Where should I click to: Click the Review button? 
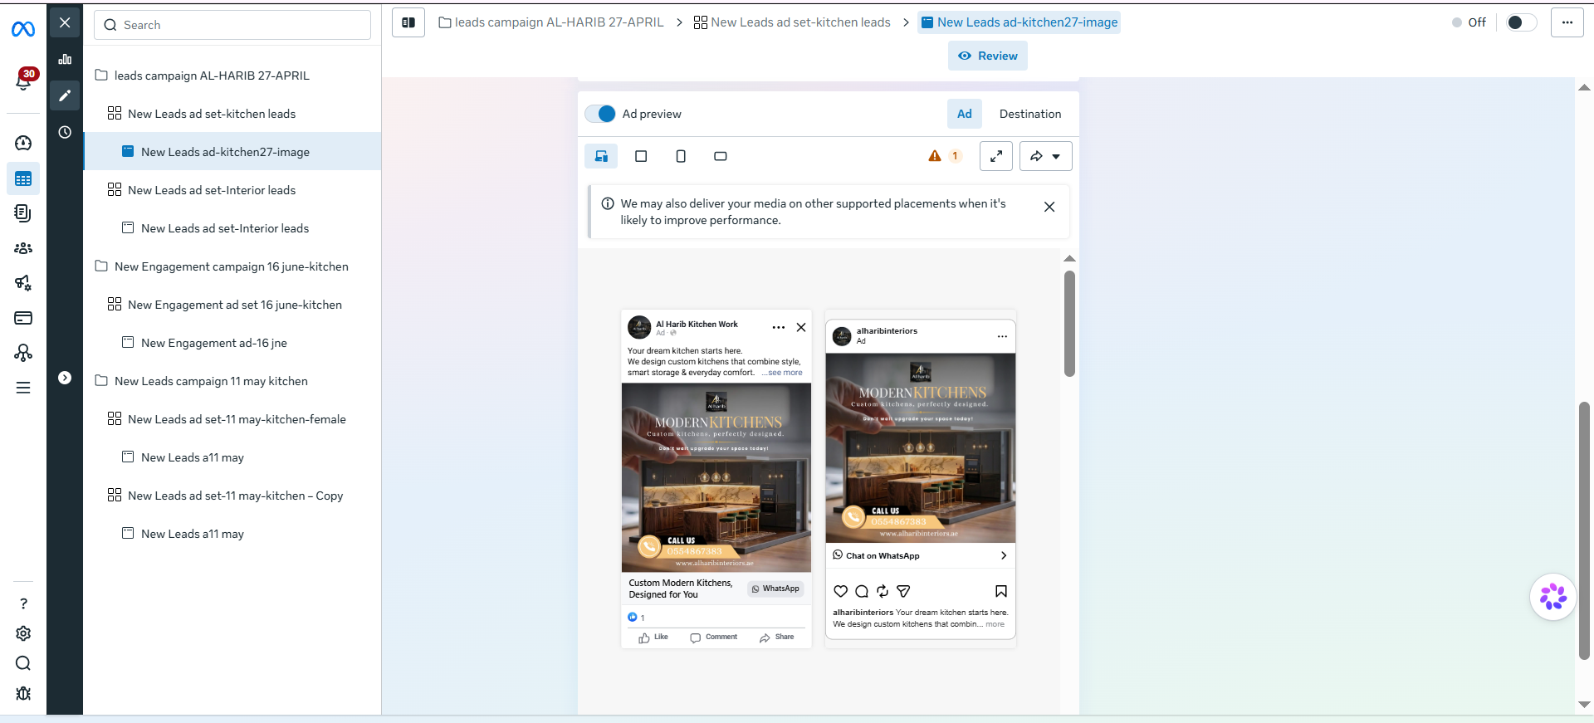[x=988, y=56]
